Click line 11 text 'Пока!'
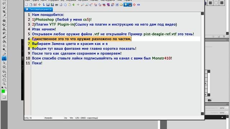230x129 pixels. (x=37, y=63)
